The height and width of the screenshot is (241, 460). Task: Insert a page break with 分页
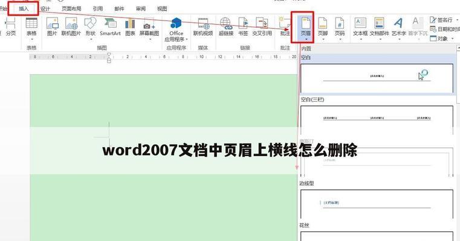coord(11,27)
